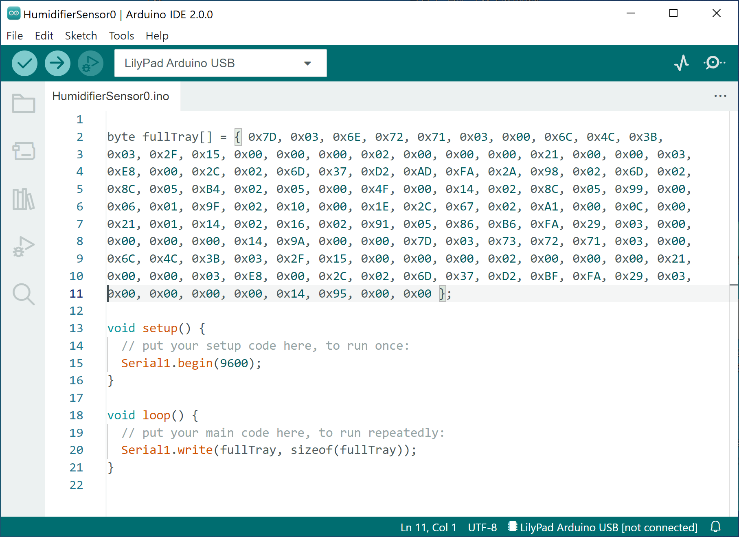Start debugging with the Debug button

point(90,63)
